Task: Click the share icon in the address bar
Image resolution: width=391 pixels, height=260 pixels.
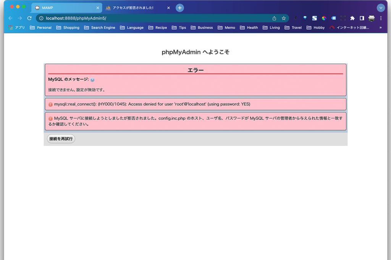Action: tap(274, 18)
